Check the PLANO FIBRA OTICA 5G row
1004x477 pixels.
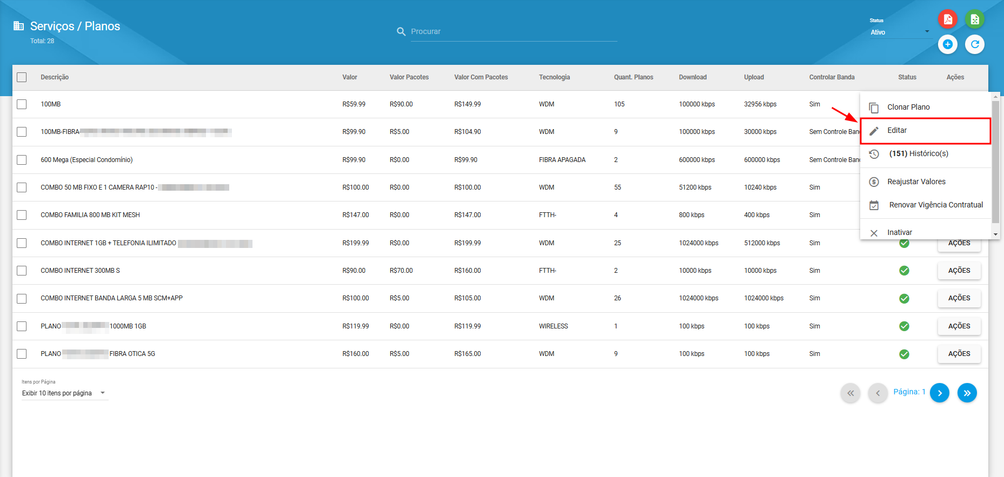[22, 354]
